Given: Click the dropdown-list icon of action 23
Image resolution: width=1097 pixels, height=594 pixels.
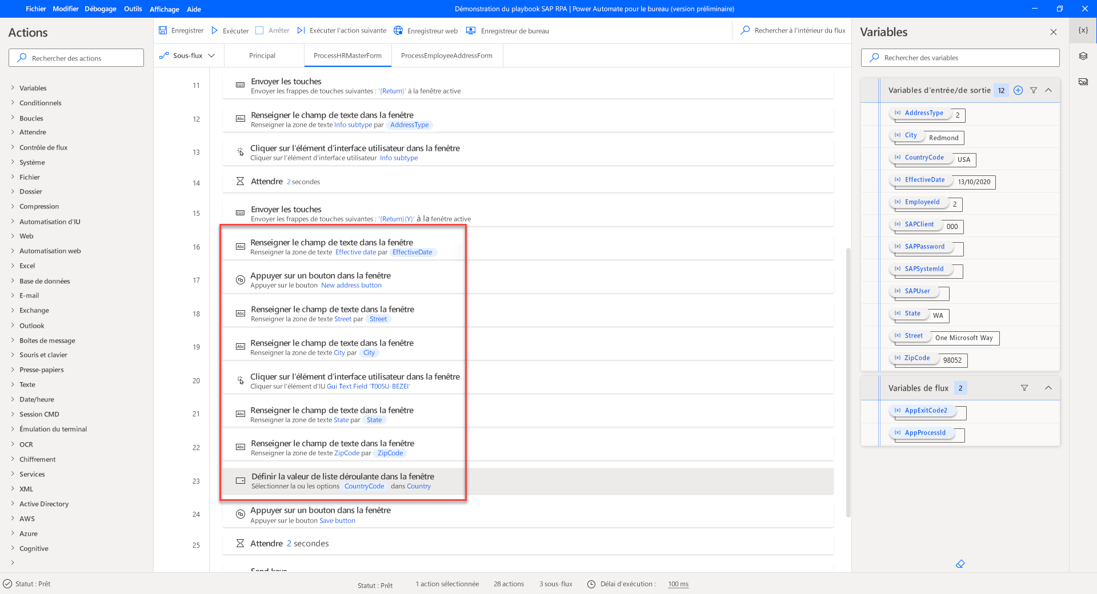Looking at the screenshot, I should pos(241,481).
